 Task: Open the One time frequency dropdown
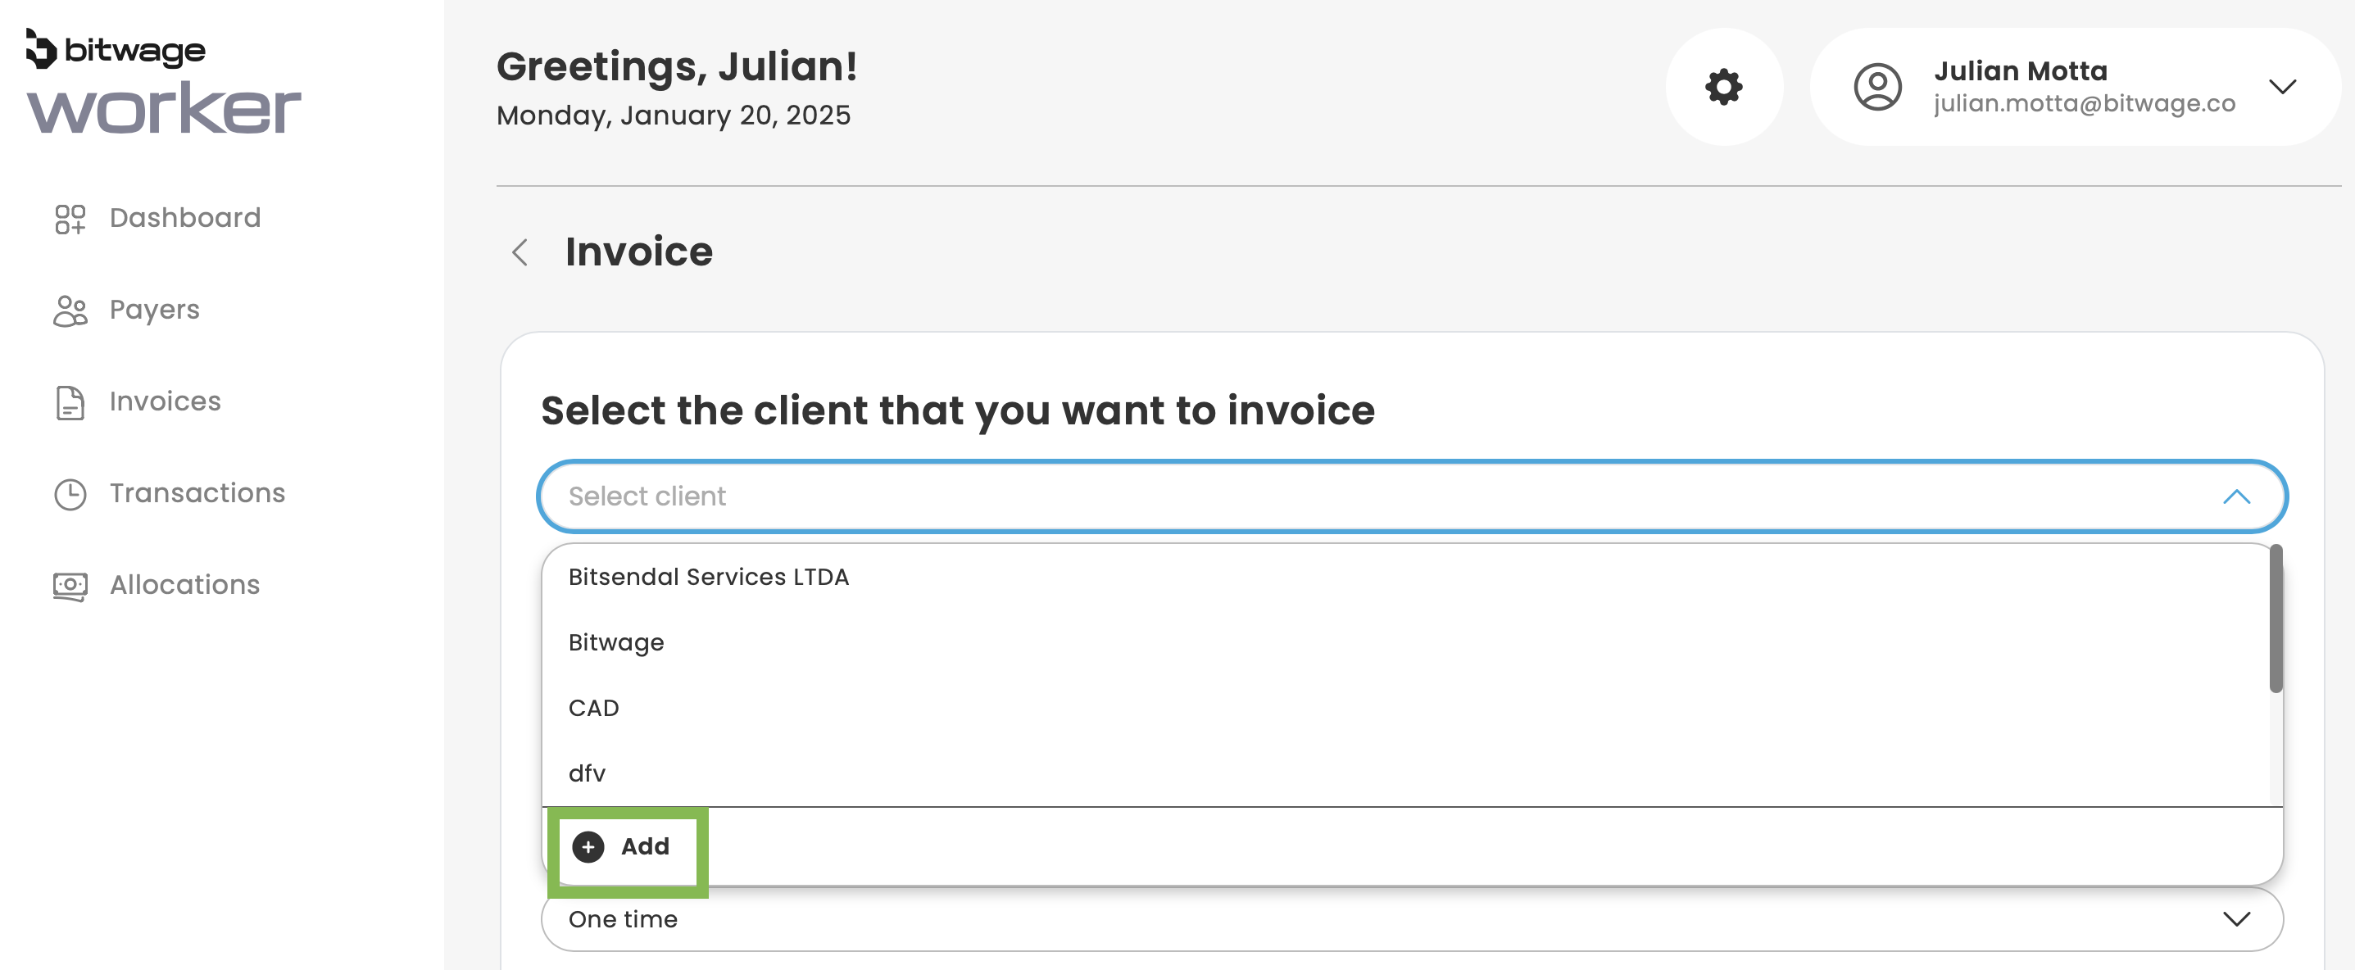(x=1412, y=919)
